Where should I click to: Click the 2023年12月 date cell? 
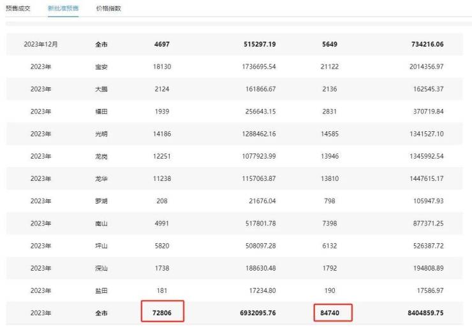click(41, 44)
